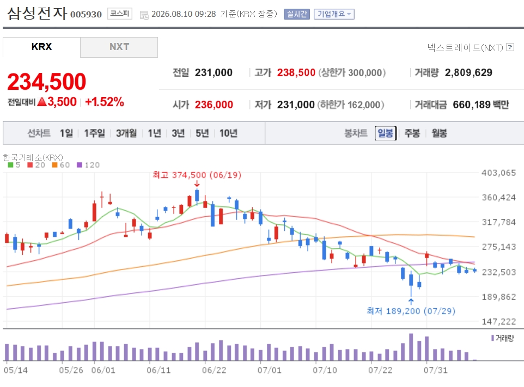Screen dimensions: 524x387
Task: Show the 3개월 line chart
Action: pyautogui.click(x=126, y=133)
